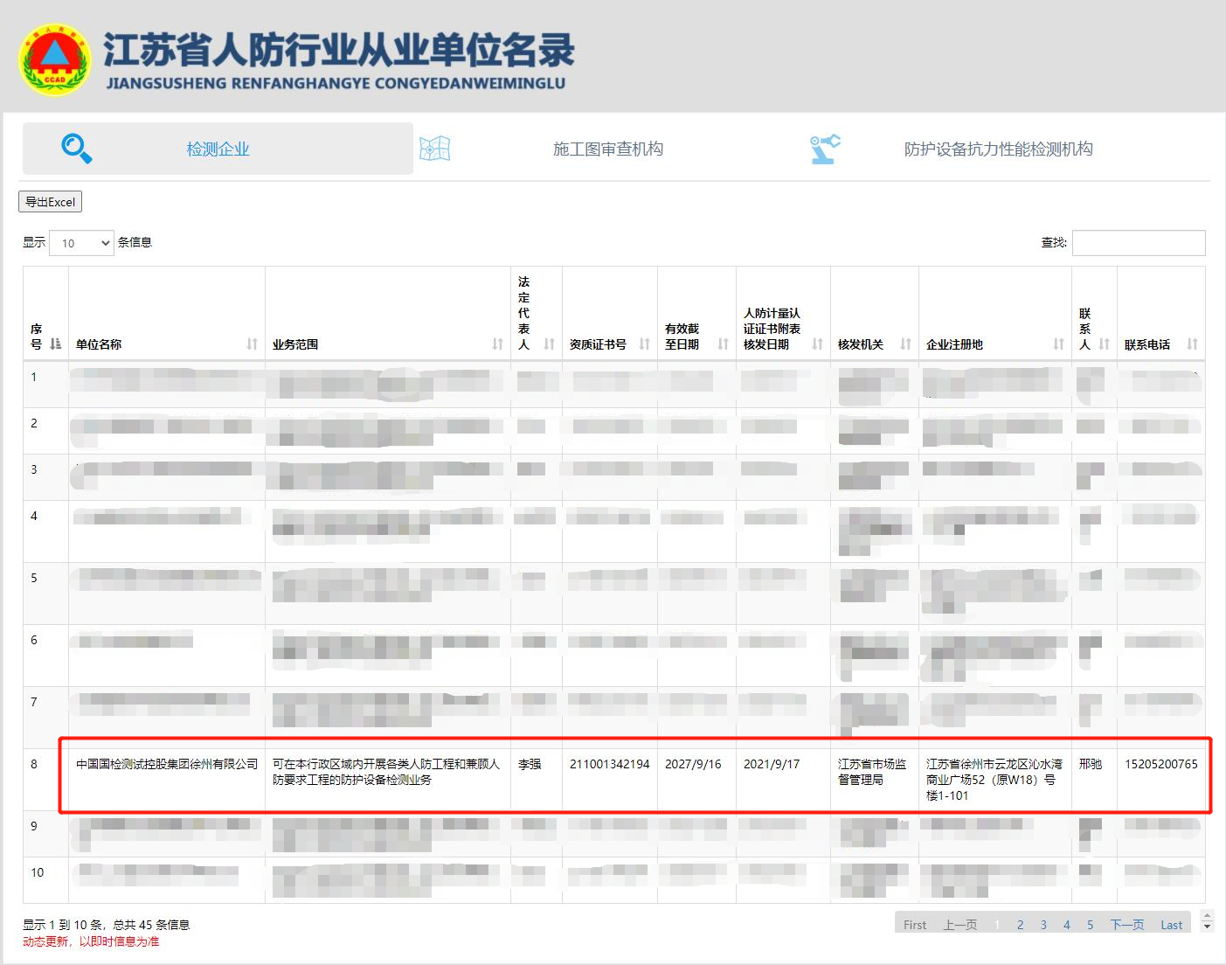
Task: Click the magnifier icon for 检测企业
Action: (77, 149)
